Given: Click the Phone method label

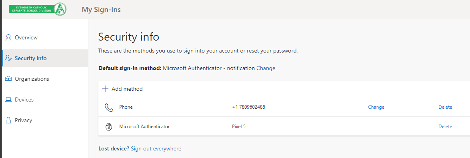Looking at the screenshot, I should 126,107.
